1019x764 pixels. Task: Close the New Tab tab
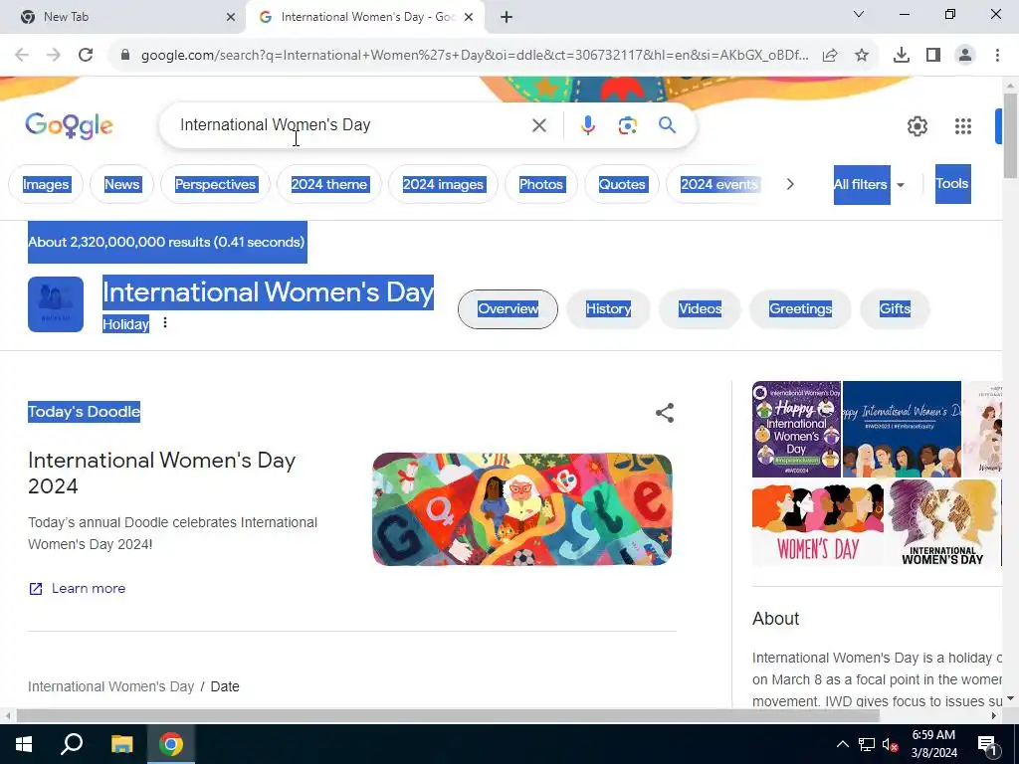(x=231, y=17)
